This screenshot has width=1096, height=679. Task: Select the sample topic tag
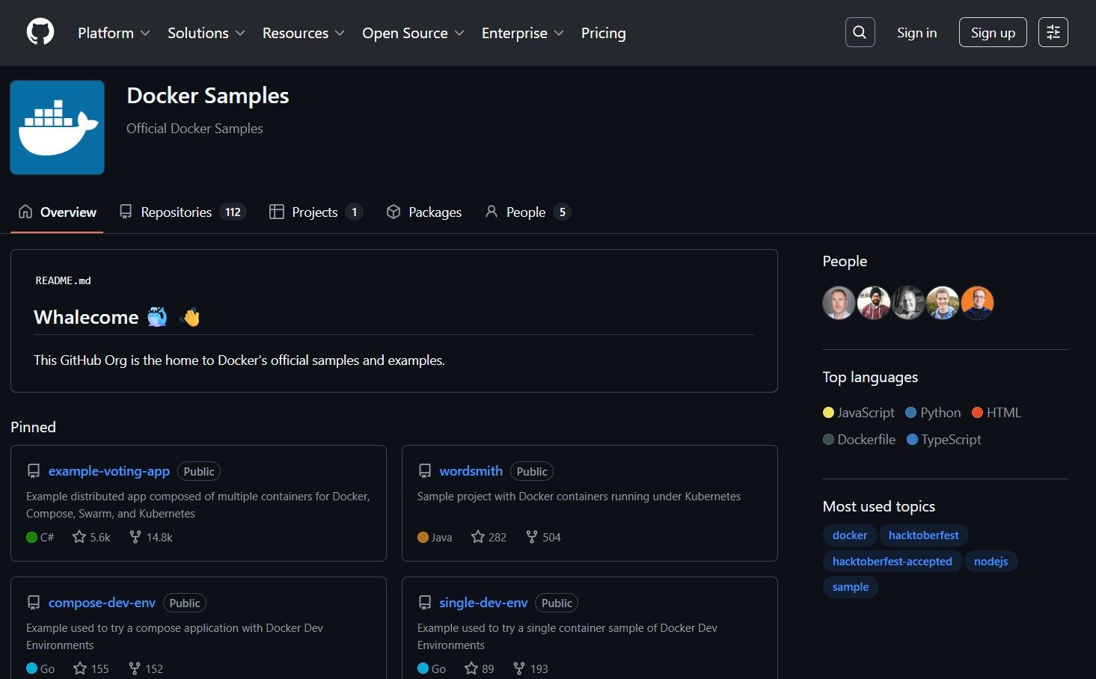point(851,587)
